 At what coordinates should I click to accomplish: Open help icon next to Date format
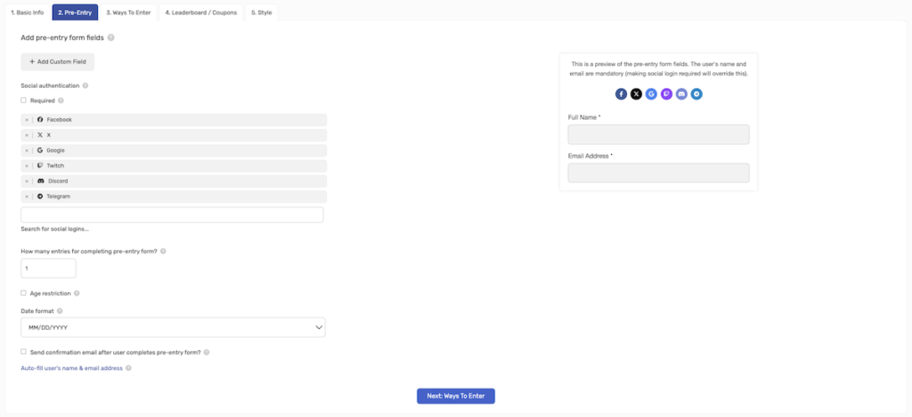pos(60,311)
